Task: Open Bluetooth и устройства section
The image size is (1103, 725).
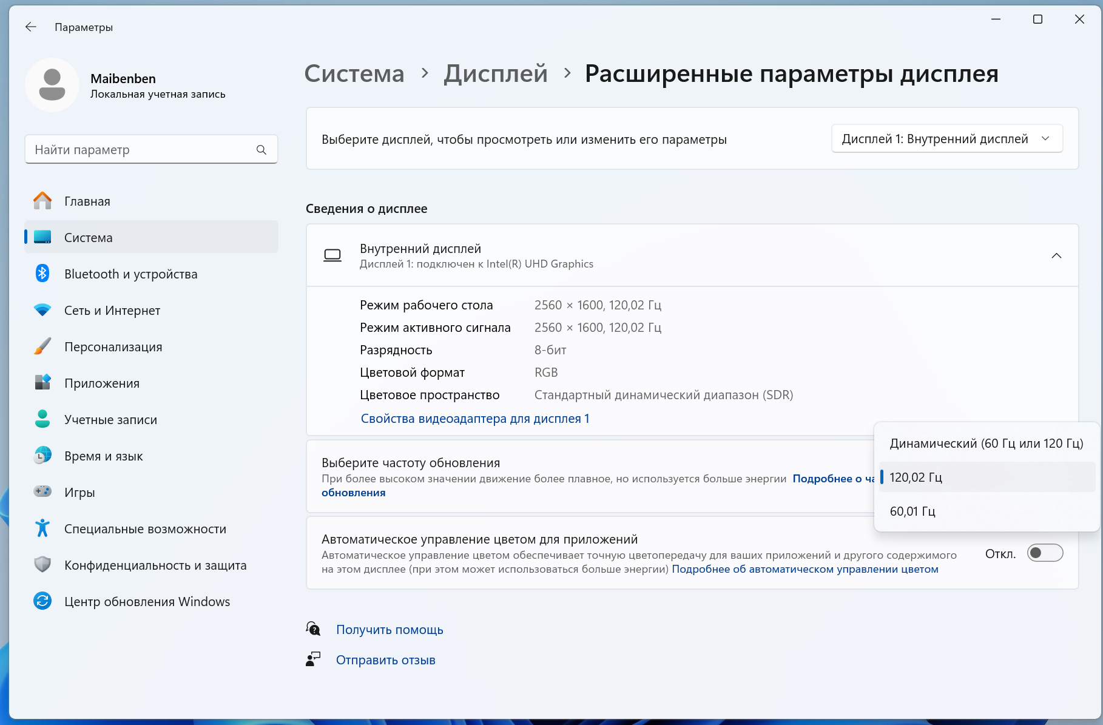Action: pos(151,274)
